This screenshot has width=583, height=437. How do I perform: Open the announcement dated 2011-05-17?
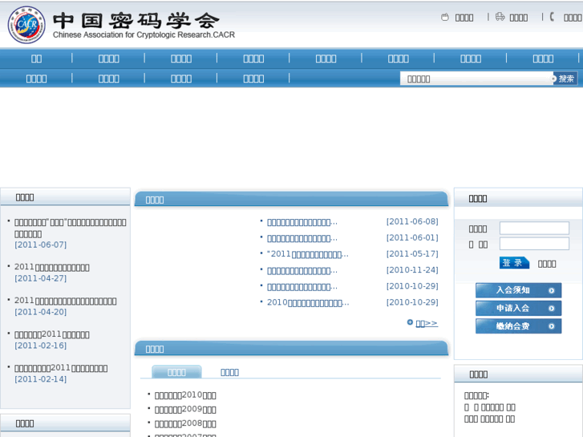click(307, 254)
